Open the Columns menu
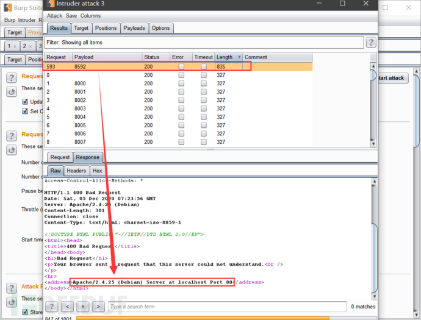This screenshot has width=421, height=320. (x=90, y=16)
